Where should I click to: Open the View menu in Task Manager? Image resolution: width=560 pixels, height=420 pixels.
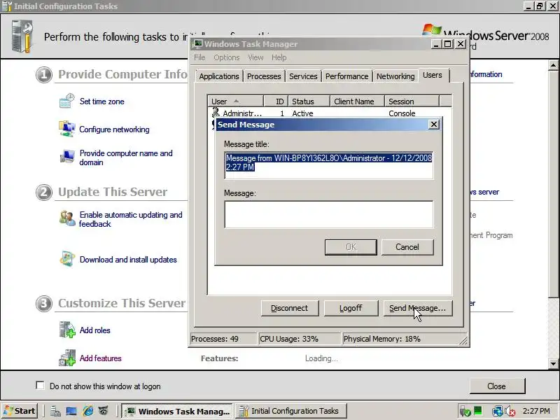tap(255, 57)
